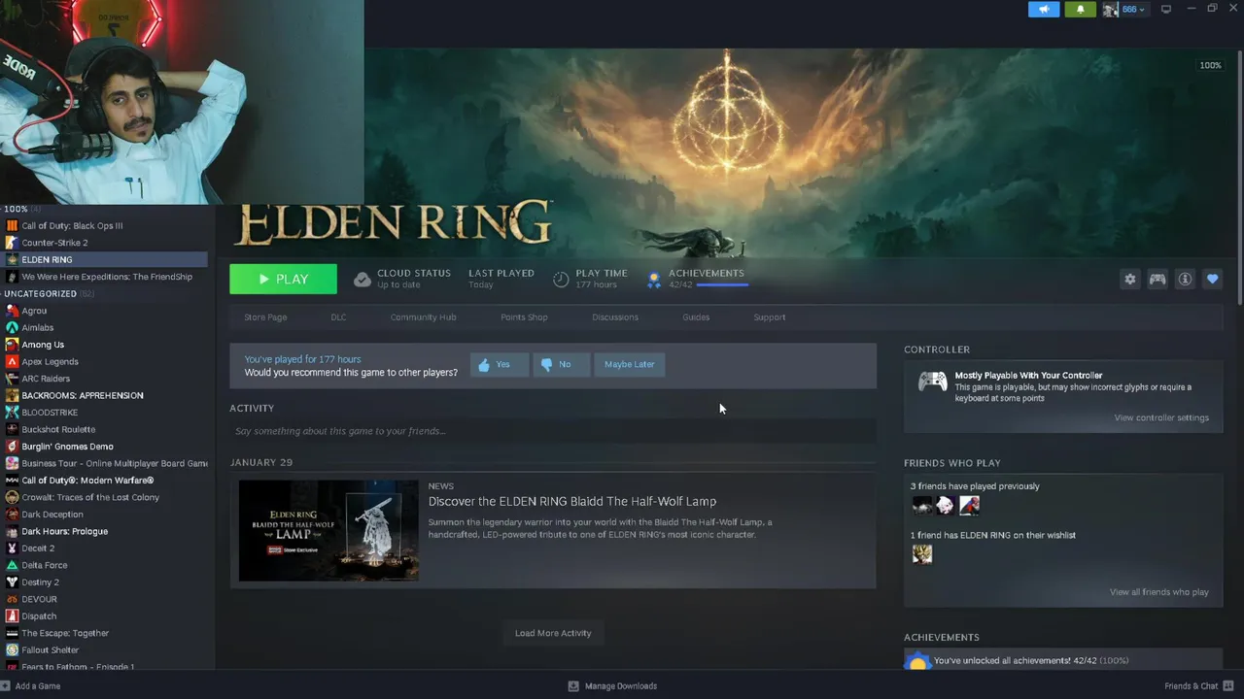Click the Dispatch game icon
The image size is (1244, 699).
[12, 616]
